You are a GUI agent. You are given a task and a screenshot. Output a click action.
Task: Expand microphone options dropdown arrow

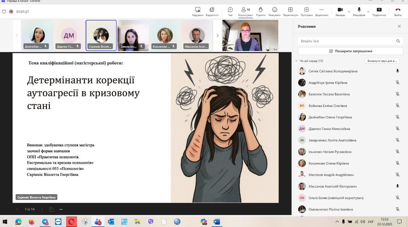point(368,12)
